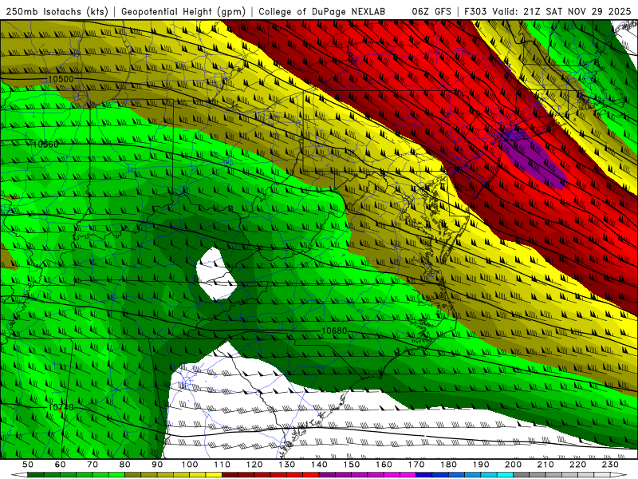
Task: Click the 50 value on the color scale
Action: (28, 465)
